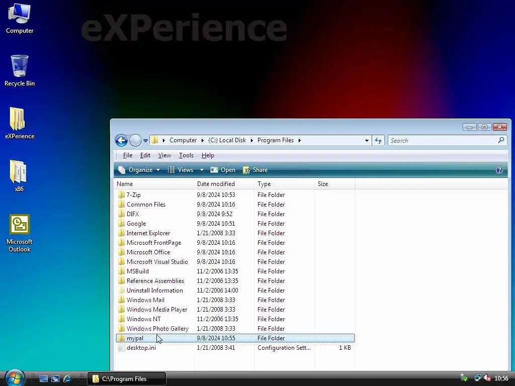This screenshot has height=386, width=515.
Task: Click the Share toolbar button
Action: click(255, 170)
